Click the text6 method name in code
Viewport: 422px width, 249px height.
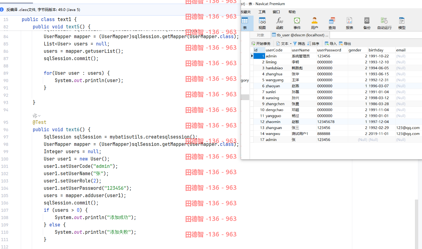[73, 129]
